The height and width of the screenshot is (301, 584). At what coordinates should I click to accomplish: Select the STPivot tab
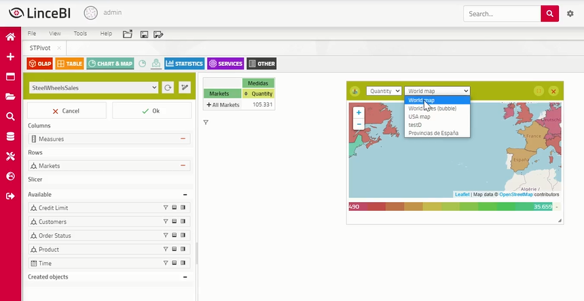click(40, 48)
